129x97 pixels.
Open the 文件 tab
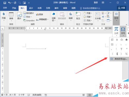tap(5, 8)
